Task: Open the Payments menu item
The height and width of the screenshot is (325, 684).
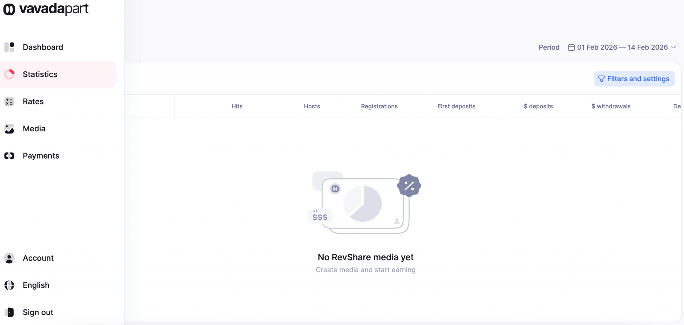Action: pyautogui.click(x=41, y=156)
